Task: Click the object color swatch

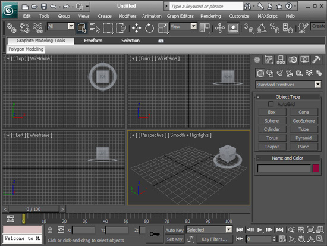Action: click(x=316, y=168)
